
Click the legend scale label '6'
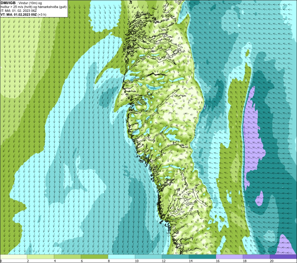coord(82,261)
